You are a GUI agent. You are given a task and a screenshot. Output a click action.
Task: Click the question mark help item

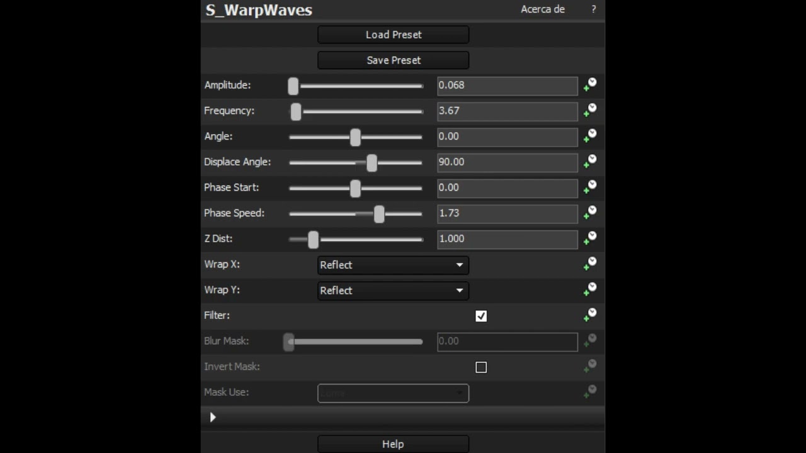(593, 9)
